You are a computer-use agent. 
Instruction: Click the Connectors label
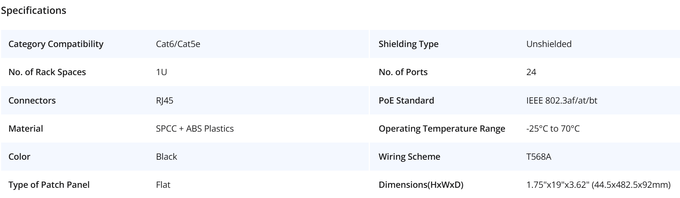tap(32, 100)
